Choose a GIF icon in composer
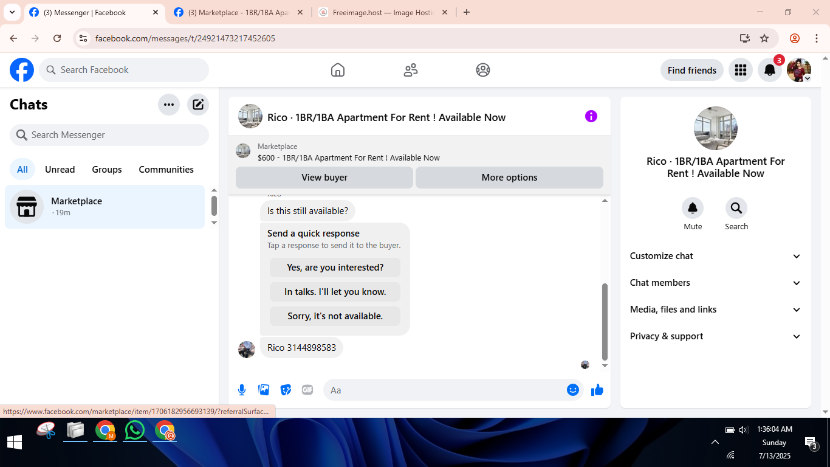Screen dimensions: 830x467 307,390
